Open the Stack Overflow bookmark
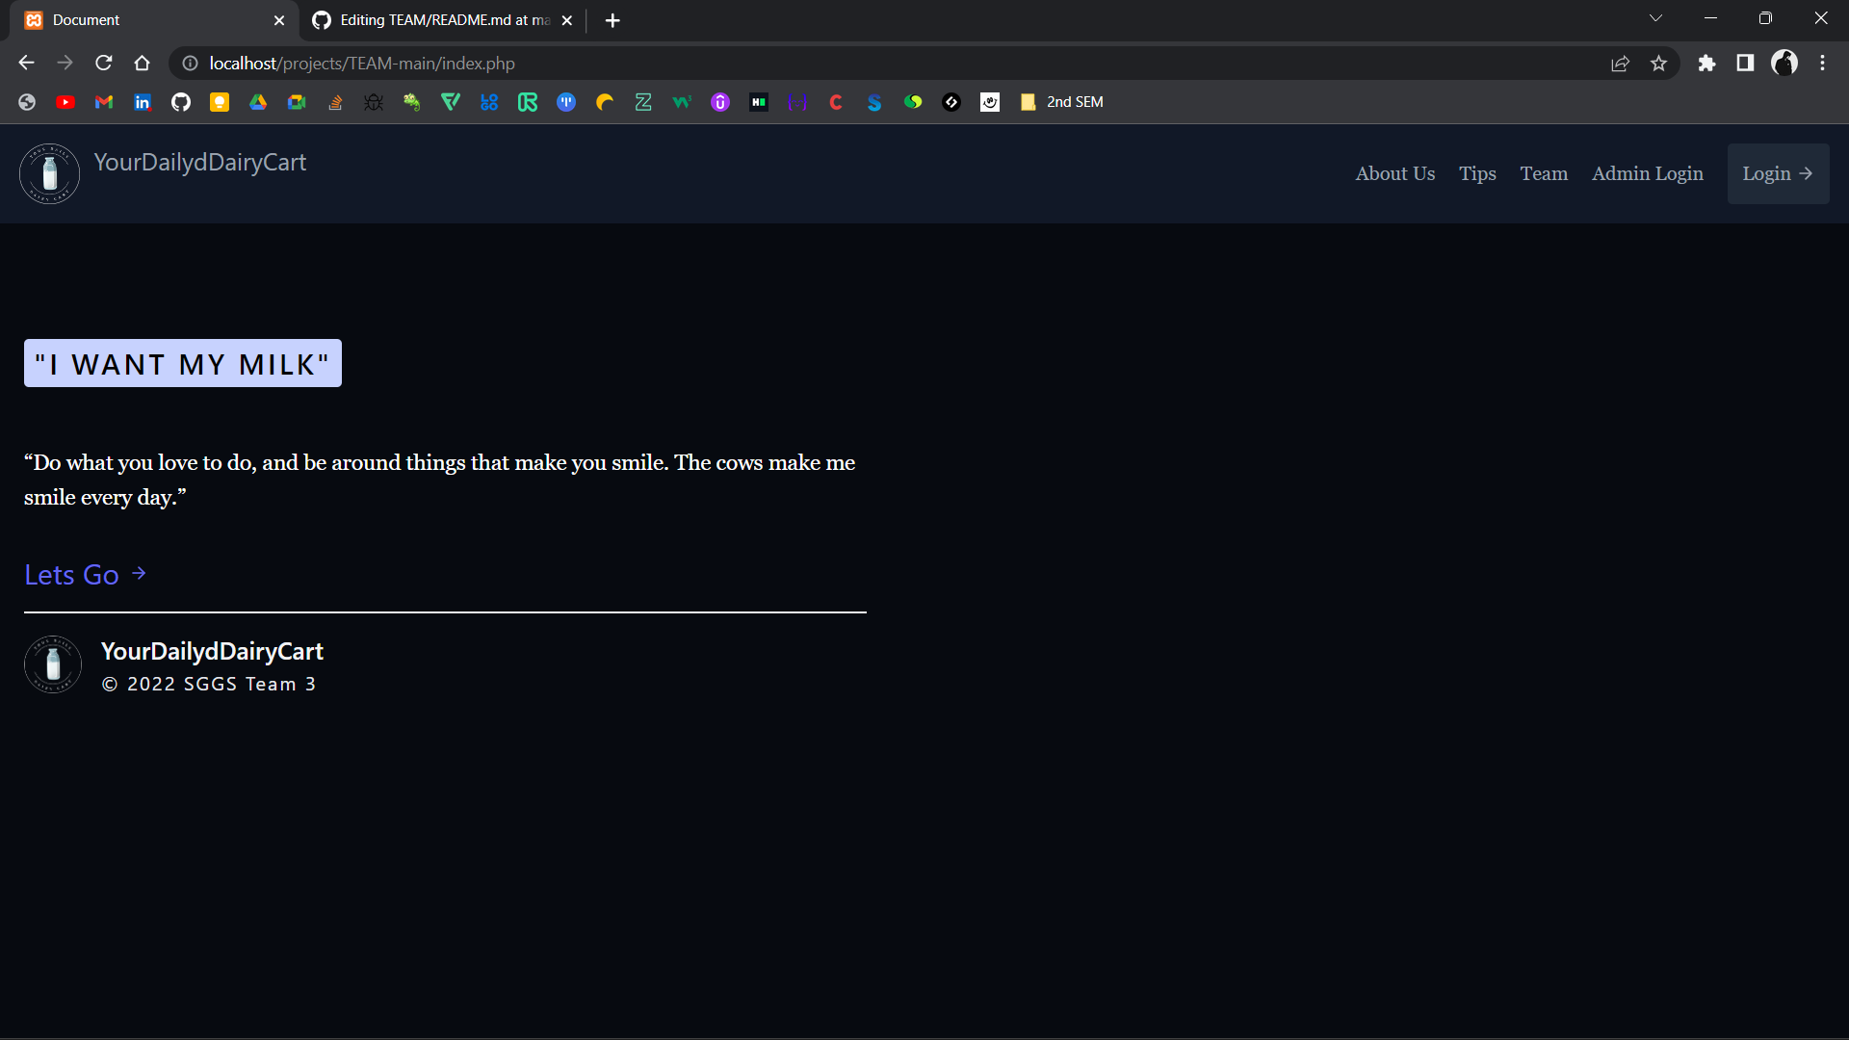 coord(335,102)
